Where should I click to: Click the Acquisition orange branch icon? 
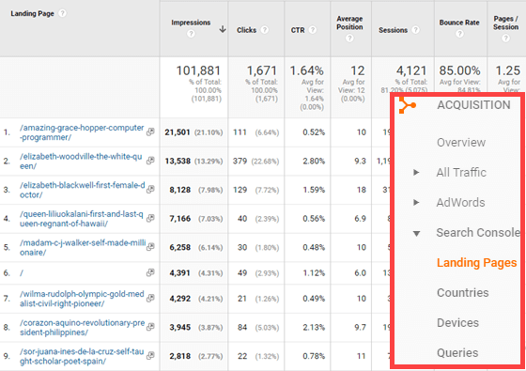407,105
